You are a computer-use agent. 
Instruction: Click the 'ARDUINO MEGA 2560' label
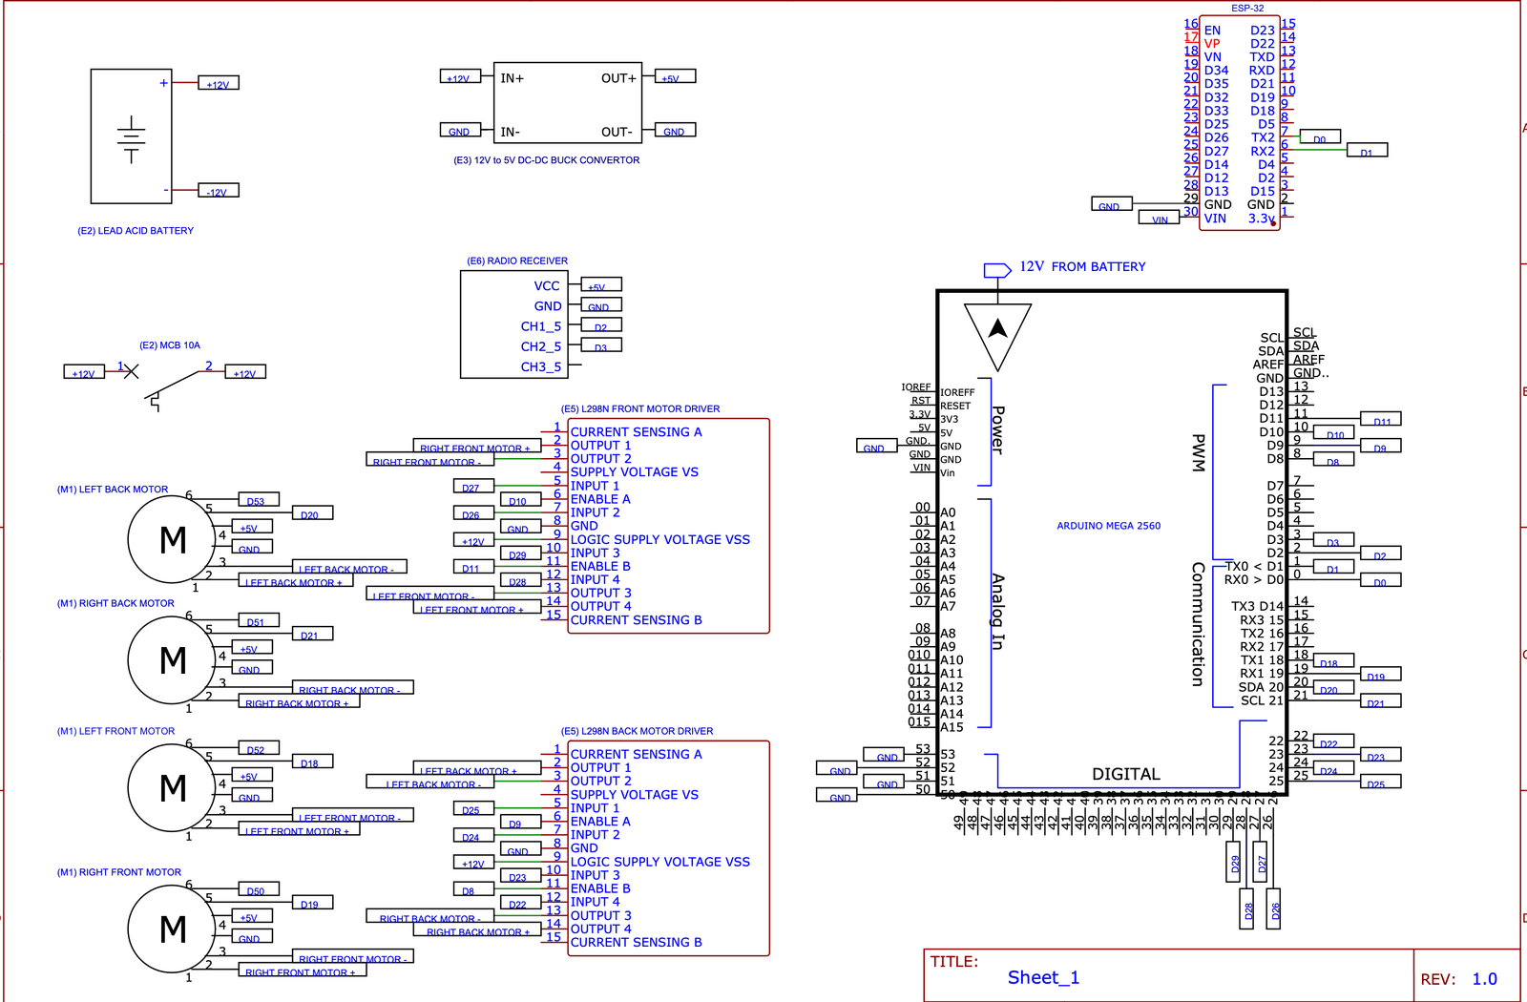click(1109, 526)
